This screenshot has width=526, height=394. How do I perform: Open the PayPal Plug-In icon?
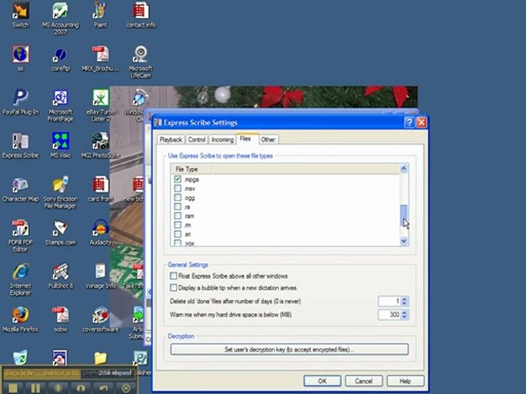pos(20,102)
